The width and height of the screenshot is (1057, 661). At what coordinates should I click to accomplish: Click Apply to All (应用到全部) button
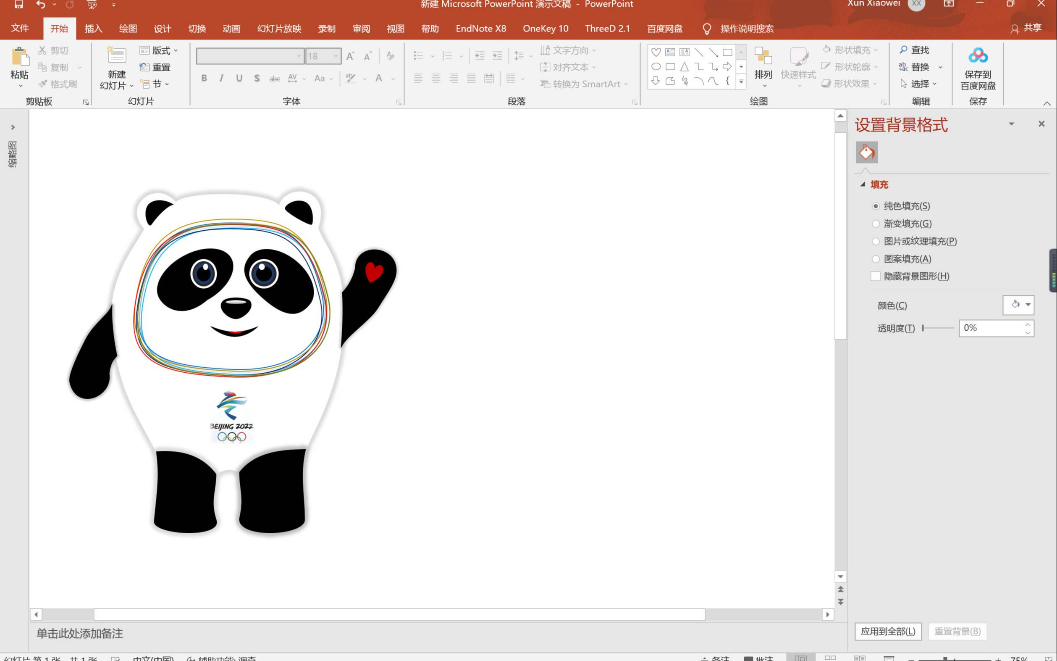click(888, 631)
